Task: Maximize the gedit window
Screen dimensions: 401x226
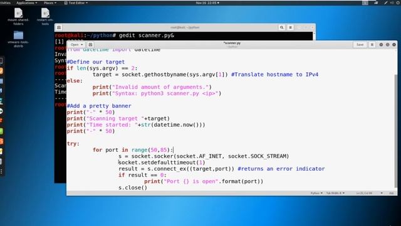Action: coord(387,45)
